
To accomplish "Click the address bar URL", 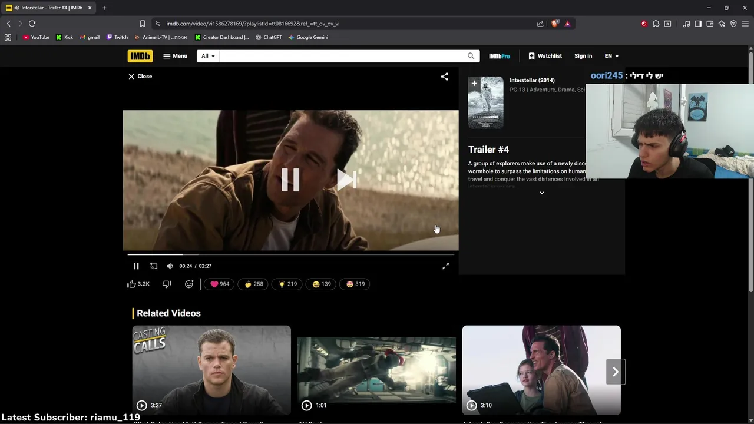I will (x=253, y=24).
